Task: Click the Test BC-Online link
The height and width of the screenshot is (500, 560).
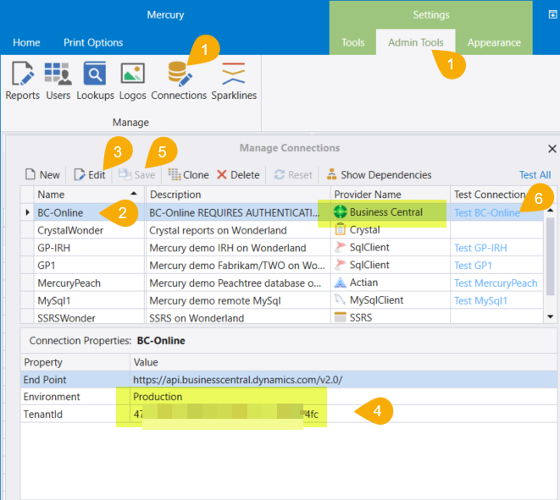Action: coord(486,213)
